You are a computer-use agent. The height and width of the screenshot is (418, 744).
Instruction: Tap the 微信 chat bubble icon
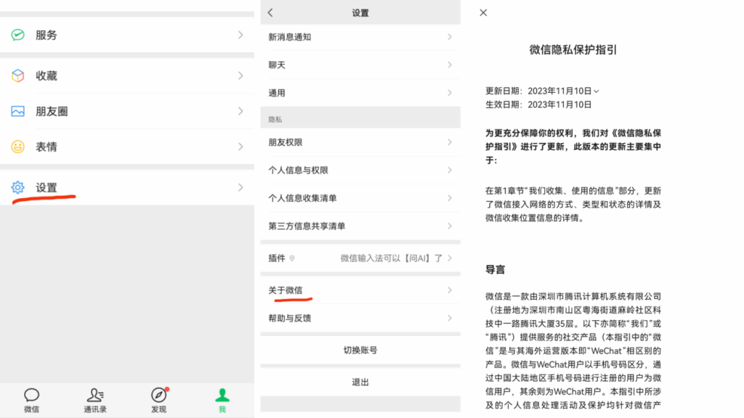point(31,394)
